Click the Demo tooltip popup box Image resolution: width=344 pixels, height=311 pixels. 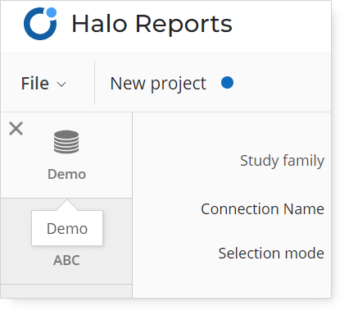67,228
